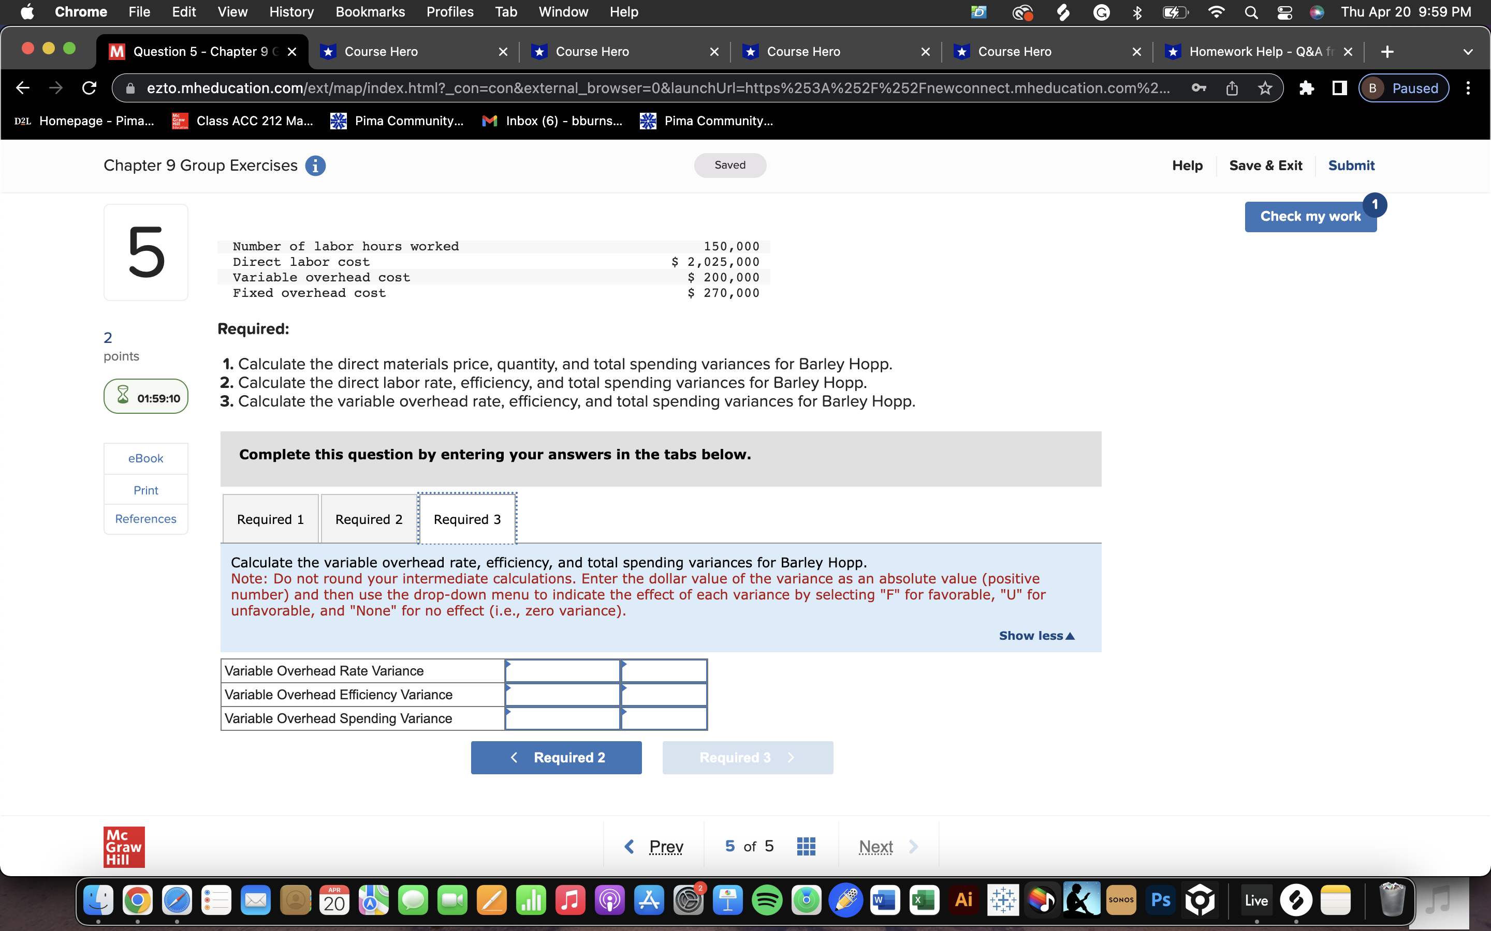Open the eBook link

tap(145, 458)
